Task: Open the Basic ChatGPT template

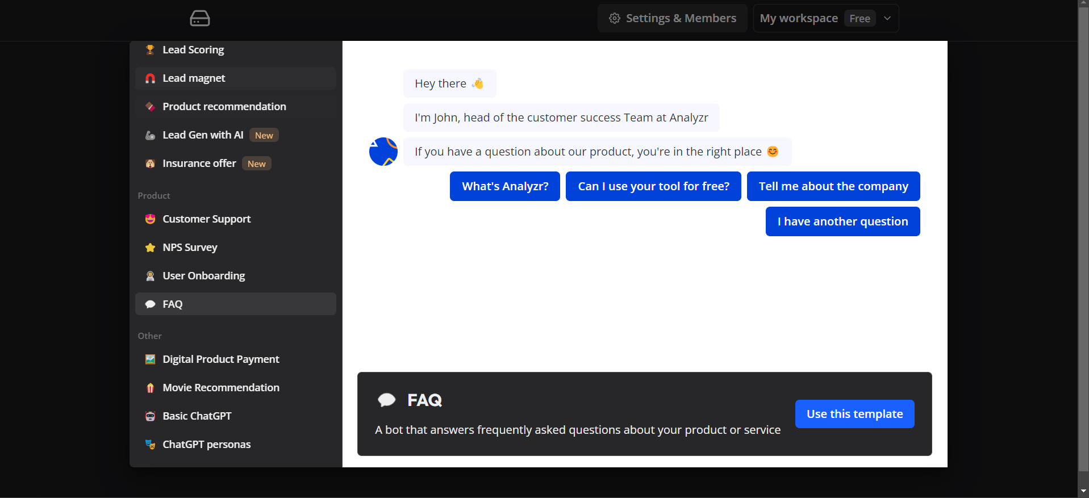Action: point(236,416)
